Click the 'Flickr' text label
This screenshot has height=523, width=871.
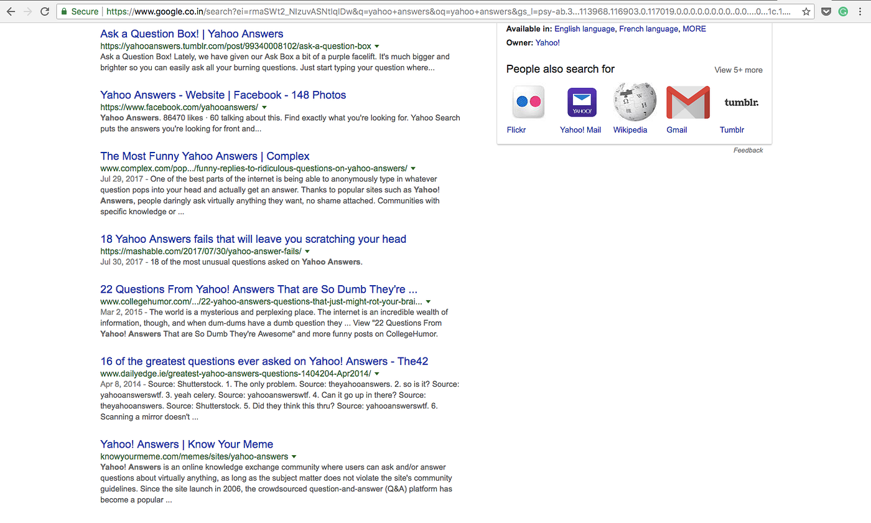[516, 130]
